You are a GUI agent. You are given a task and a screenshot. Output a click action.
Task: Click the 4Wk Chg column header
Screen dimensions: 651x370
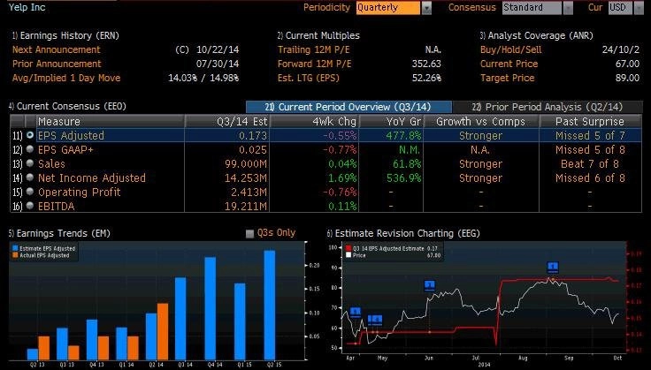pos(314,121)
